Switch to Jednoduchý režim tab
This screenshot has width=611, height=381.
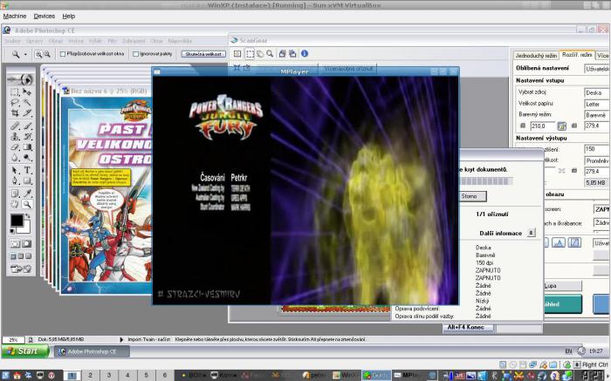click(536, 56)
